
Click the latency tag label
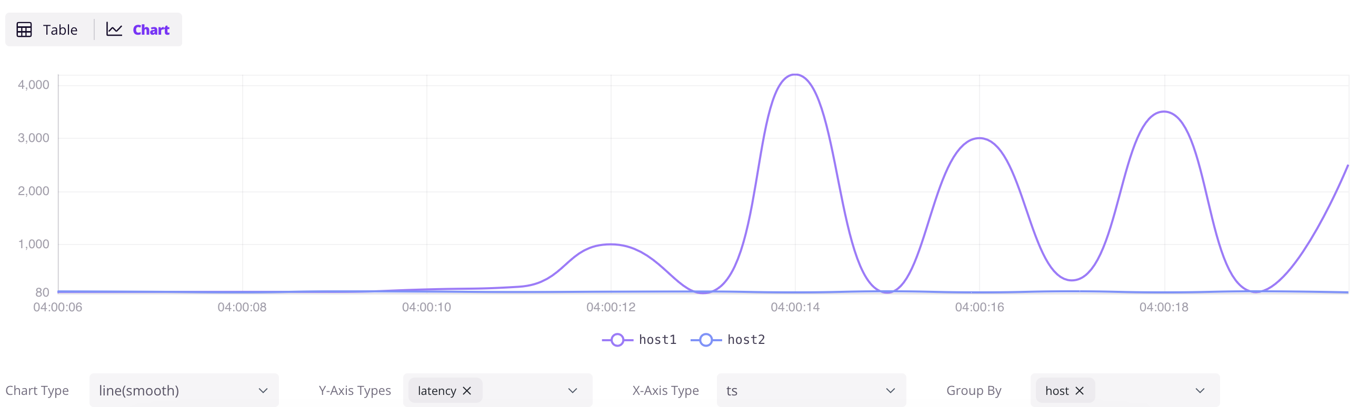436,391
